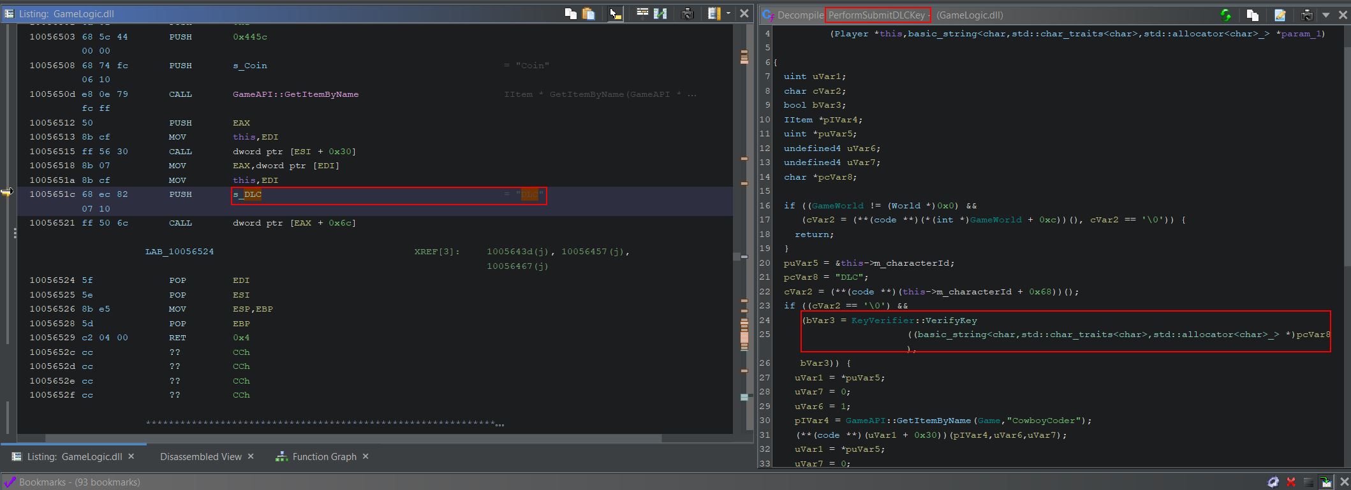Copy decompiled code with the Decompile copy icon
1351x490 pixels.
tap(1252, 15)
